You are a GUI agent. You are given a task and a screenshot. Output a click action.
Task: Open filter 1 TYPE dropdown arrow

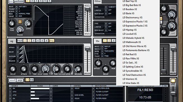[x=106, y=7]
